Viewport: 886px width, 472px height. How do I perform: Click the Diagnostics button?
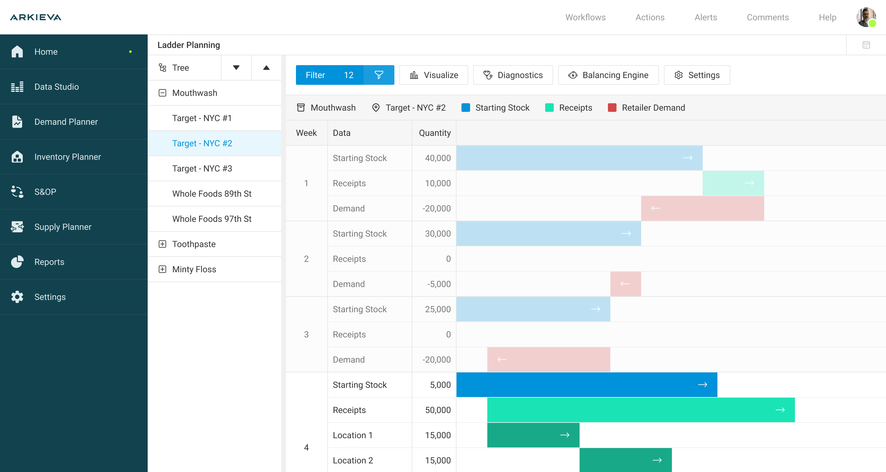(x=513, y=75)
